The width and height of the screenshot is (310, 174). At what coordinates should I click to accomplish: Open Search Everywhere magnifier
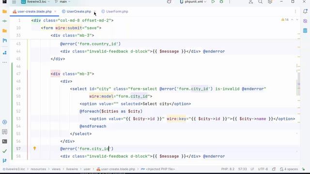[261, 2]
